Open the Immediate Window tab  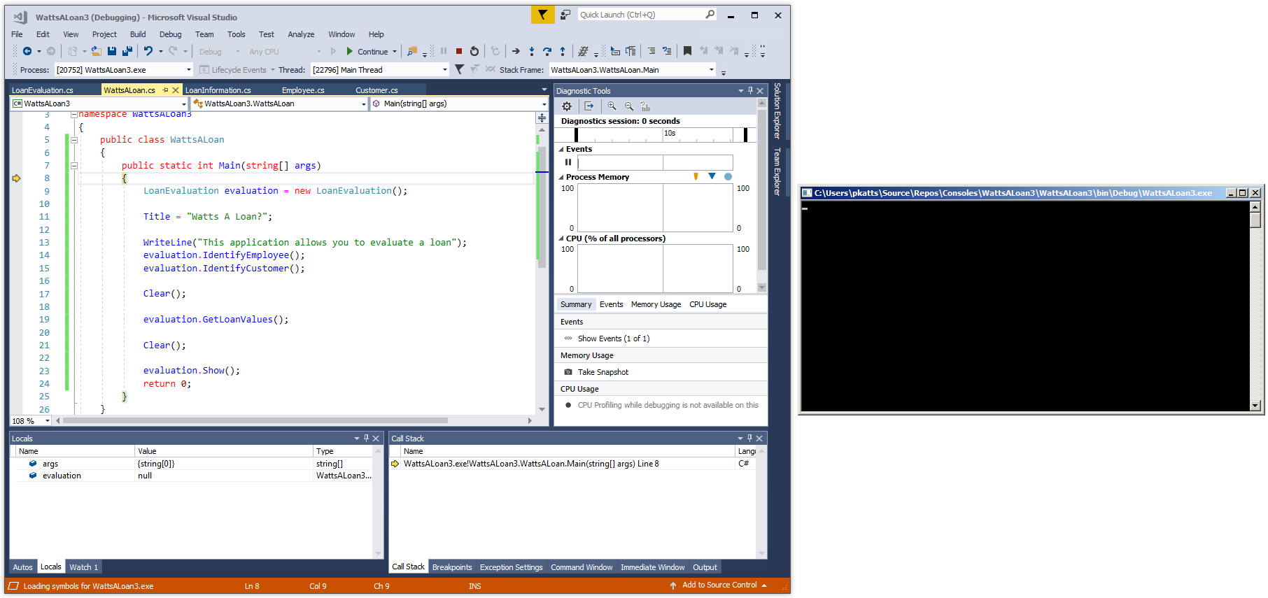pos(652,567)
